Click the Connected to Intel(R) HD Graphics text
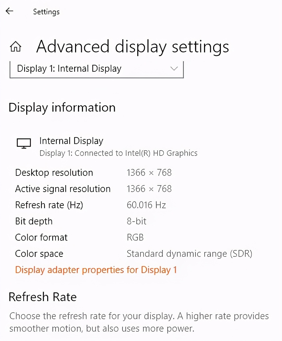Image resolution: width=282 pixels, height=341 pixels. (119, 153)
